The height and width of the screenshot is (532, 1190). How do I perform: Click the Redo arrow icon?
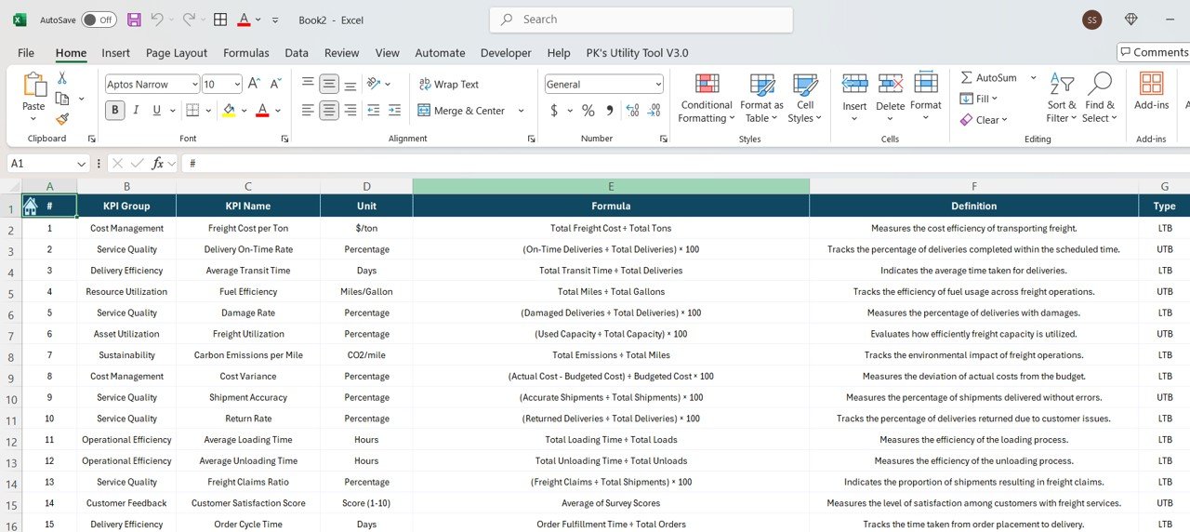point(189,20)
